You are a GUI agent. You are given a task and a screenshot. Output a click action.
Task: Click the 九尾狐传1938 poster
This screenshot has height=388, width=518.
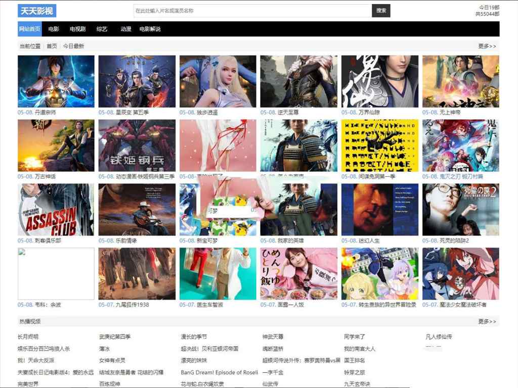137,274
